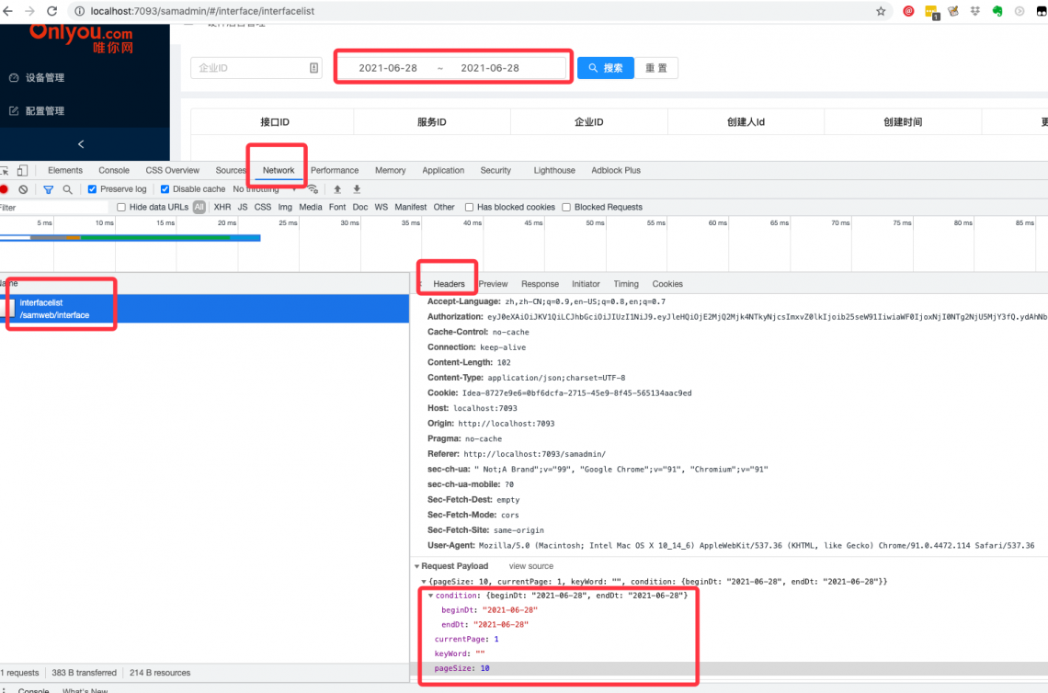Switch to the Response tab
Image resolution: width=1048 pixels, height=693 pixels.
(540, 284)
